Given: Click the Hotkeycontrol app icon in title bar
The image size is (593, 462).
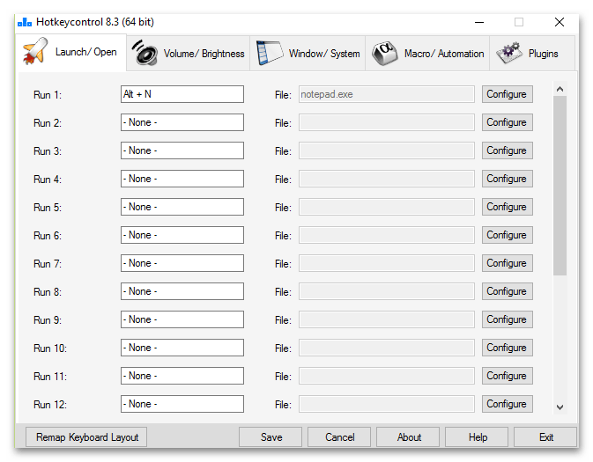Looking at the screenshot, I should [24, 21].
